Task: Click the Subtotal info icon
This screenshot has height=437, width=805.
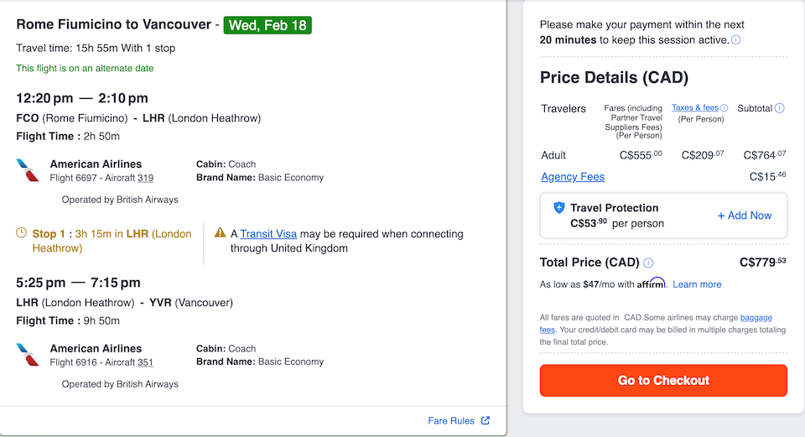Action: pyautogui.click(x=779, y=108)
